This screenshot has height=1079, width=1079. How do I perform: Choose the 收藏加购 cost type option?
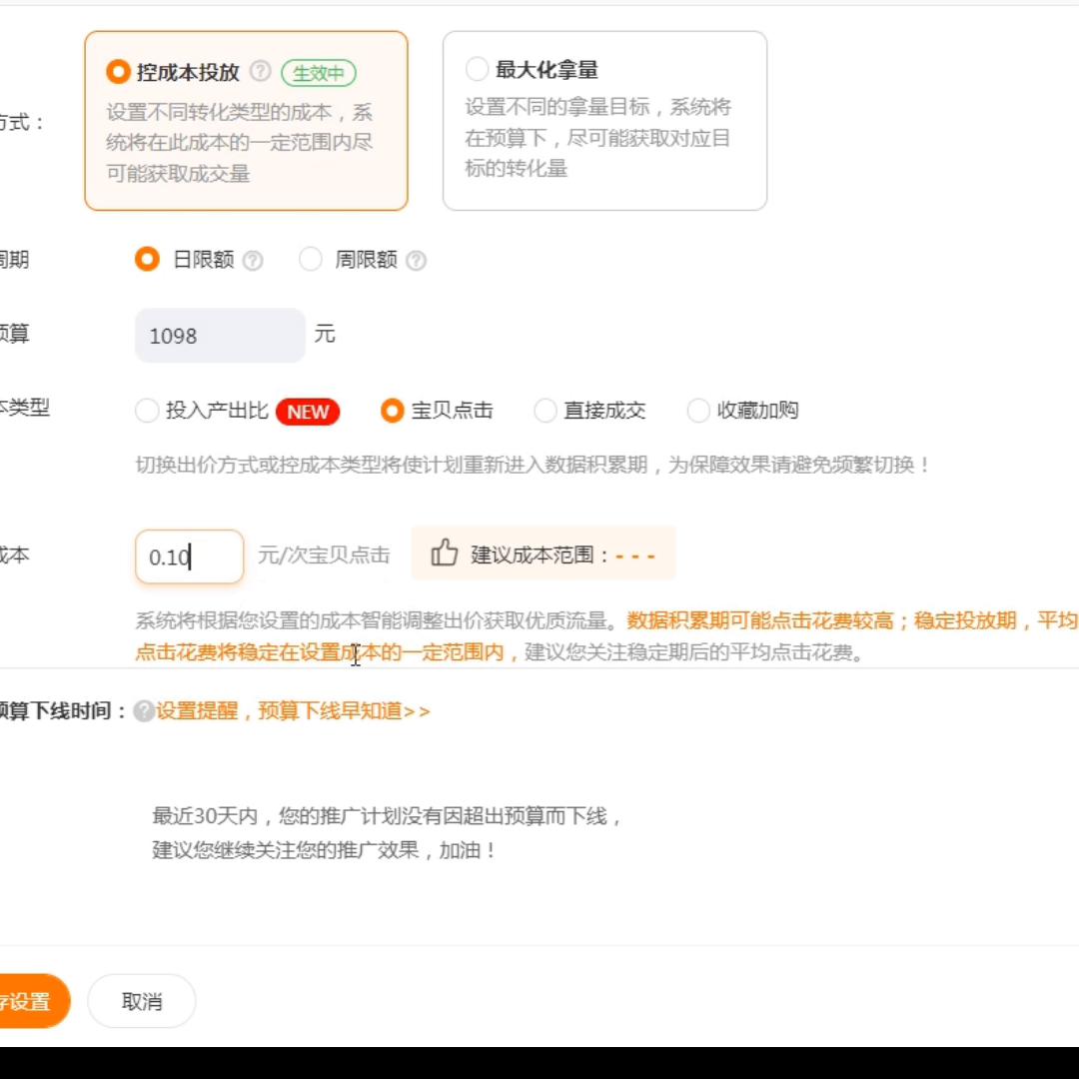tap(697, 411)
